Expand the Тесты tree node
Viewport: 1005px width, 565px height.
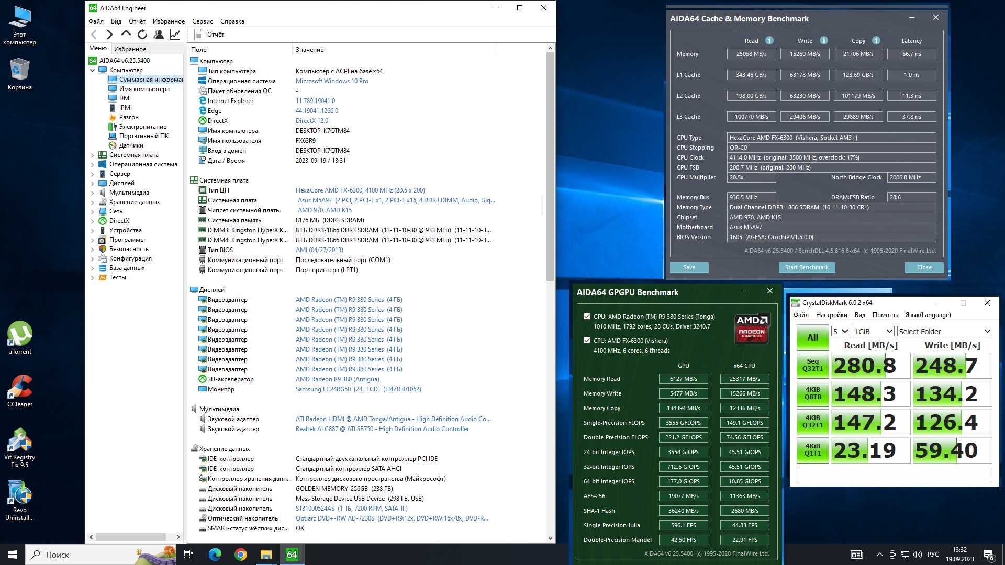(x=93, y=277)
